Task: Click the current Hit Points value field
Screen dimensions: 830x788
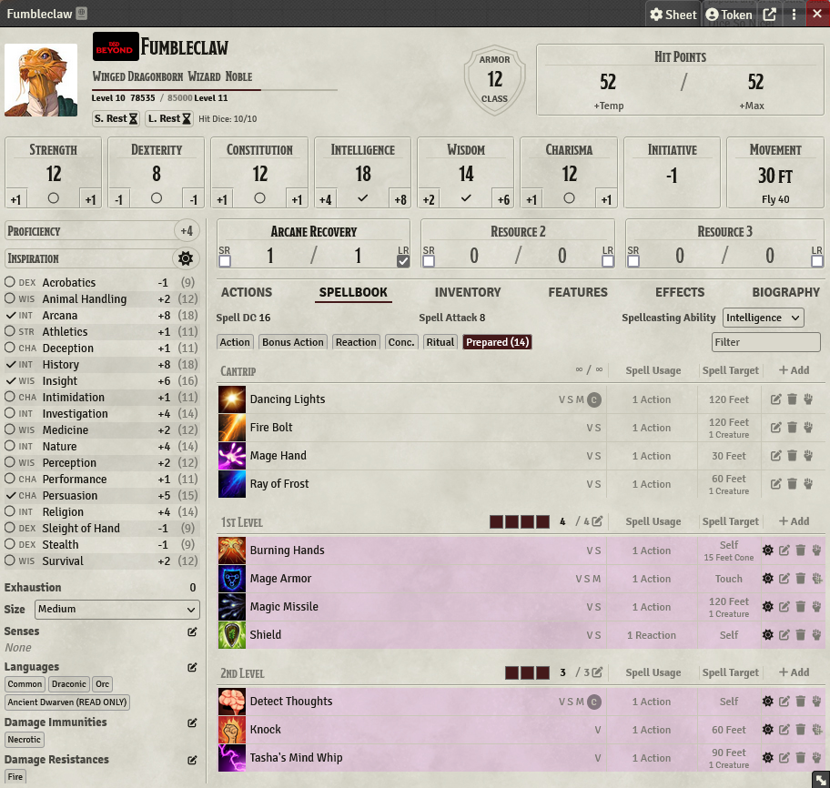Action: click(x=608, y=82)
